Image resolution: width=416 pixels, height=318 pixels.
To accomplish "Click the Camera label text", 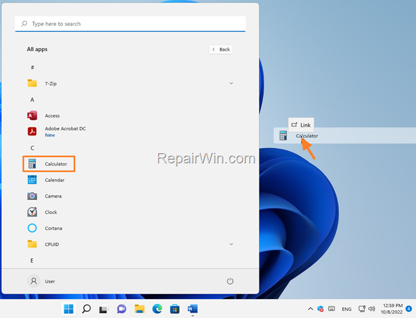I will click(x=53, y=196).
